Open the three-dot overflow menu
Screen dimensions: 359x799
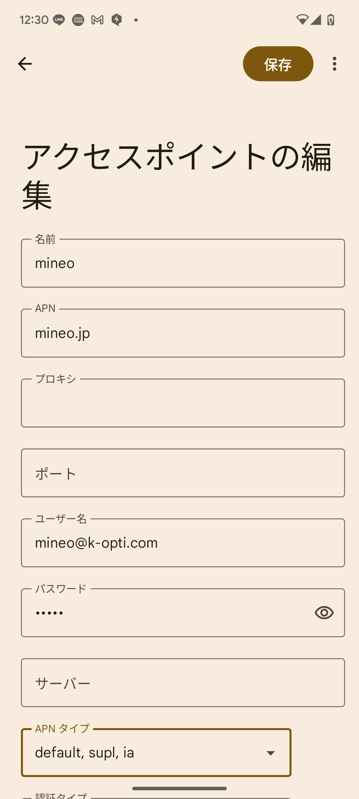(x=334, y=64)
